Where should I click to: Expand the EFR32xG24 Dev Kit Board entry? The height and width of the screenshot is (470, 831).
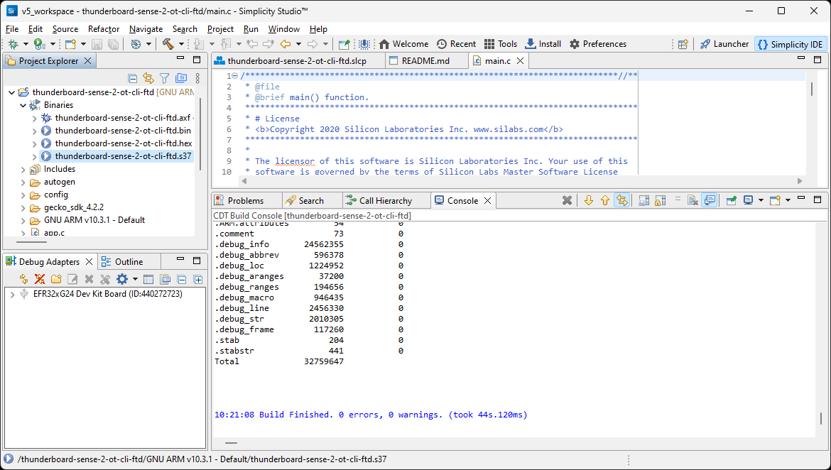click(x=14, y=293)
